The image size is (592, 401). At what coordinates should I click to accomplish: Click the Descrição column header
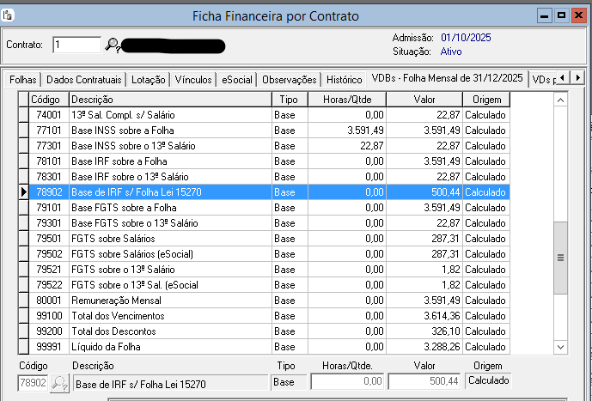coord(170,100)
